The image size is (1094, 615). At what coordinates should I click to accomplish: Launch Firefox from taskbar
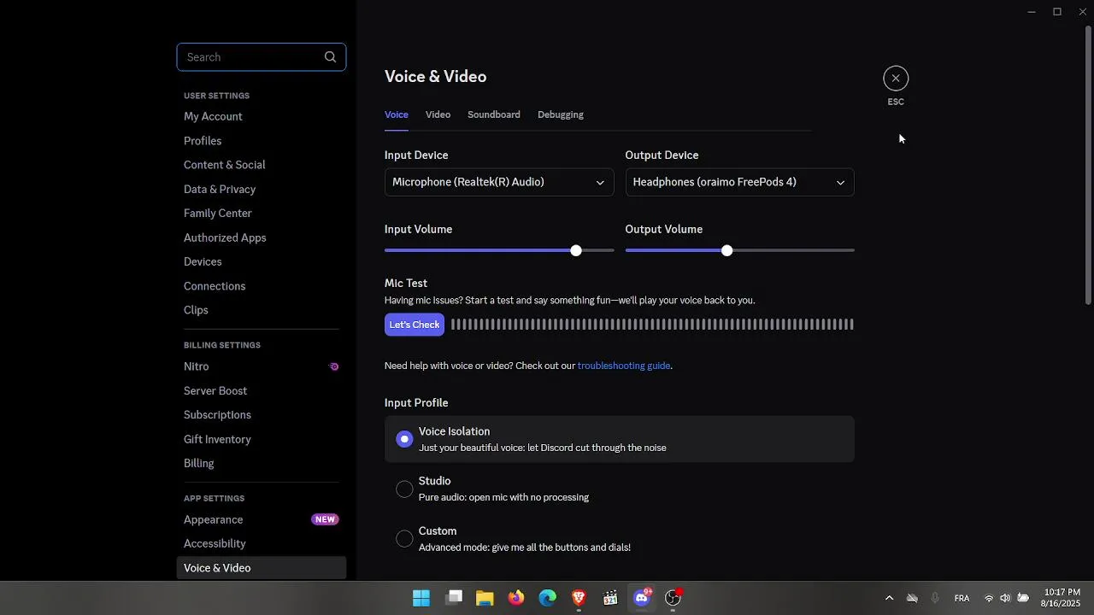click(516, 598)
